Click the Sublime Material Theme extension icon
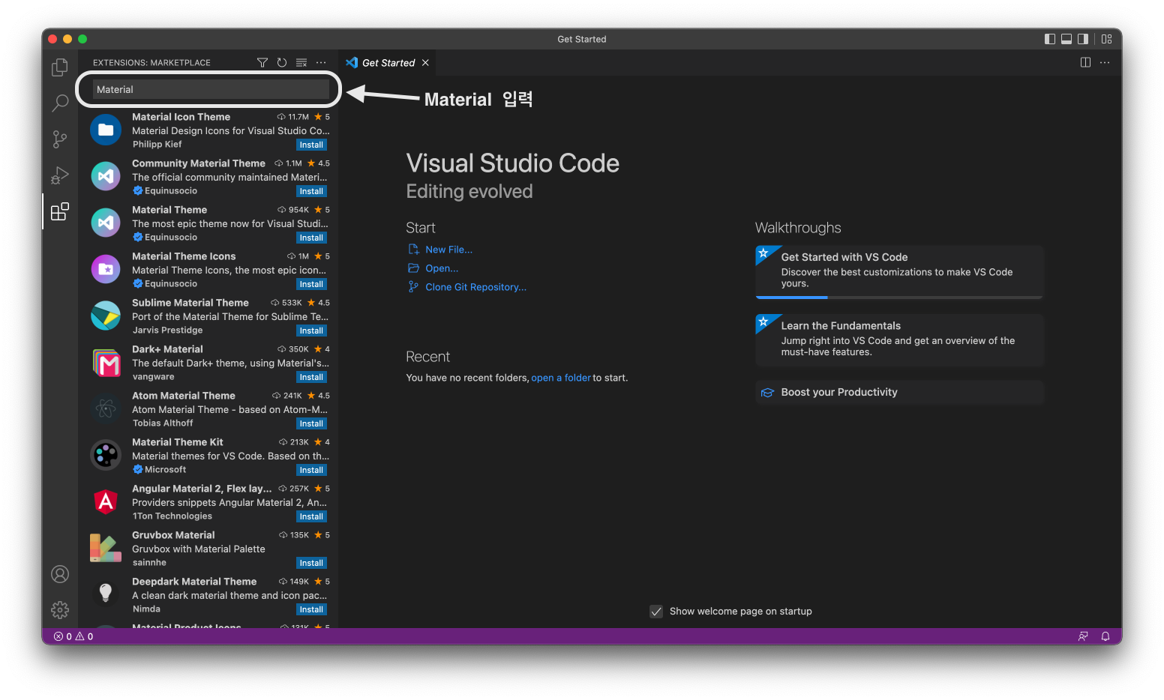The width and height of the screenshot is (1164, 700). [106, 316]
